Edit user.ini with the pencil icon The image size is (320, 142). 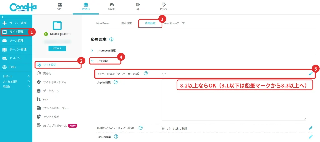click(x=311, y=136)
